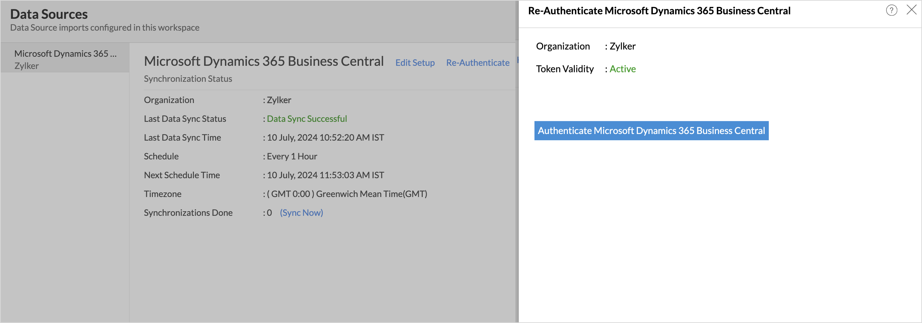Viewport: 922px width, 323px height.
Task: Click the Token Validity label
Action: (x=564, y=69)
